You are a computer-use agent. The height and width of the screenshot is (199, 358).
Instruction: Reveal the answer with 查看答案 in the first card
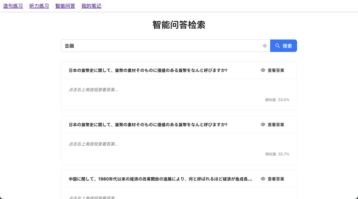tap(276, 70)
